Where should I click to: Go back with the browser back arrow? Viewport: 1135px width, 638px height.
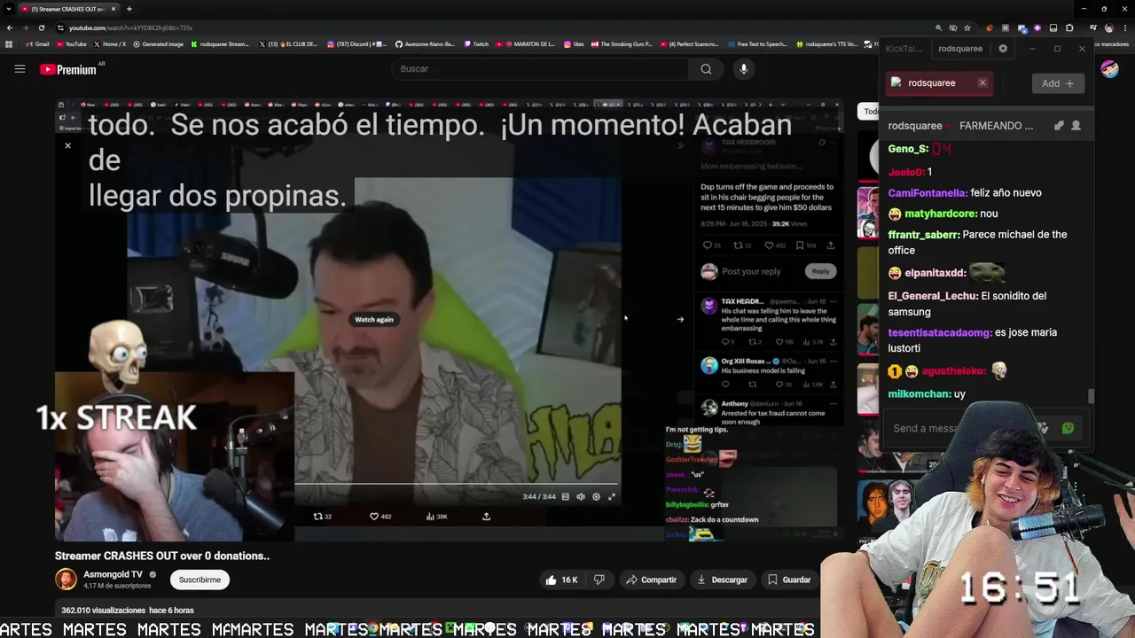[10, 27]
